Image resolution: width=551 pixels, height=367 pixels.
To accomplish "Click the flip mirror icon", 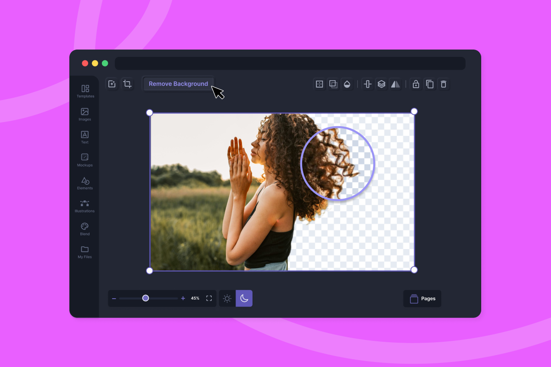I will click(395, 84).
